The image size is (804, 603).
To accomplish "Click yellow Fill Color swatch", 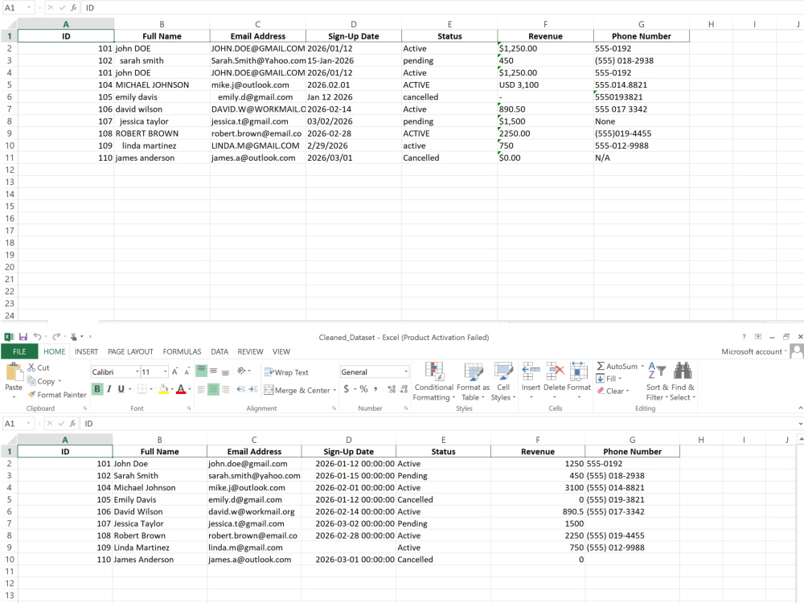I will tap(163, 389).
